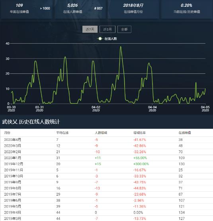Show 全部 history in the chart

(x=124, y=29)
